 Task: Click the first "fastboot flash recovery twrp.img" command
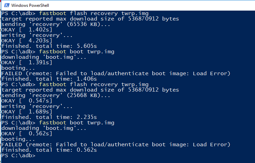click(94, 13)
